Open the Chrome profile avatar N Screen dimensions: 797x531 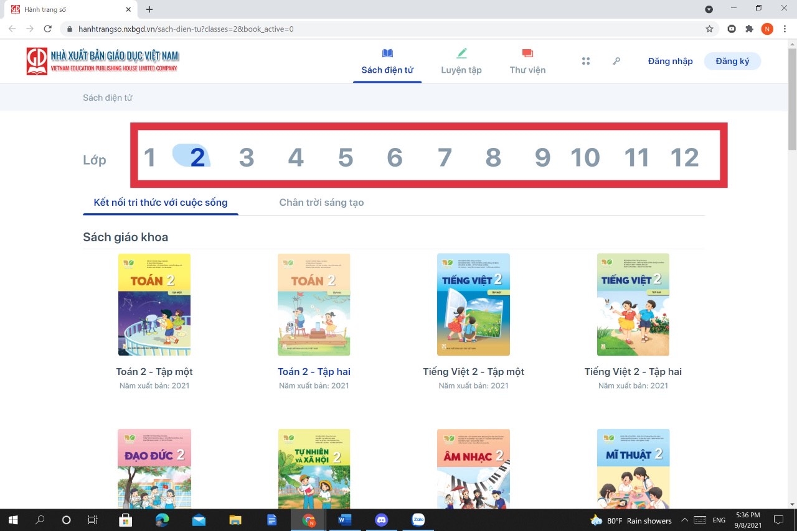pyautogui.click(x=767, y=29)
